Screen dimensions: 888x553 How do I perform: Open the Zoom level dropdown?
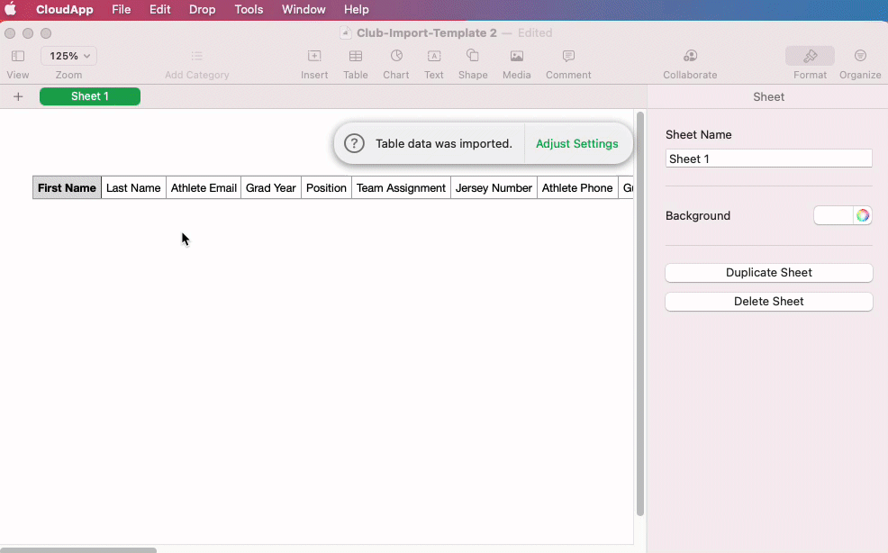click(x=68, y=55)
